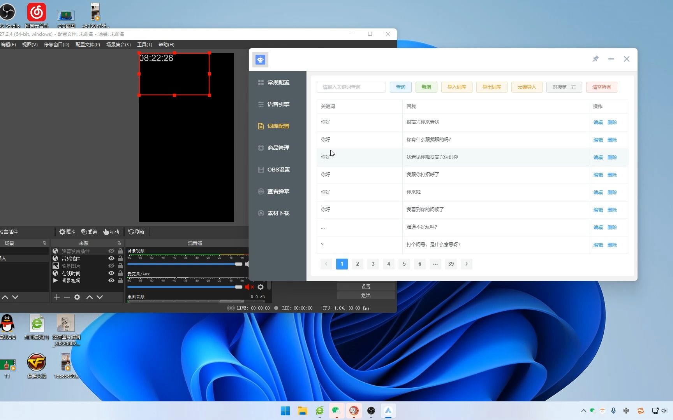
Task: Jump ahead with the pagination ellipsis button
Action: pyautogui.click(x=435, y=264)
